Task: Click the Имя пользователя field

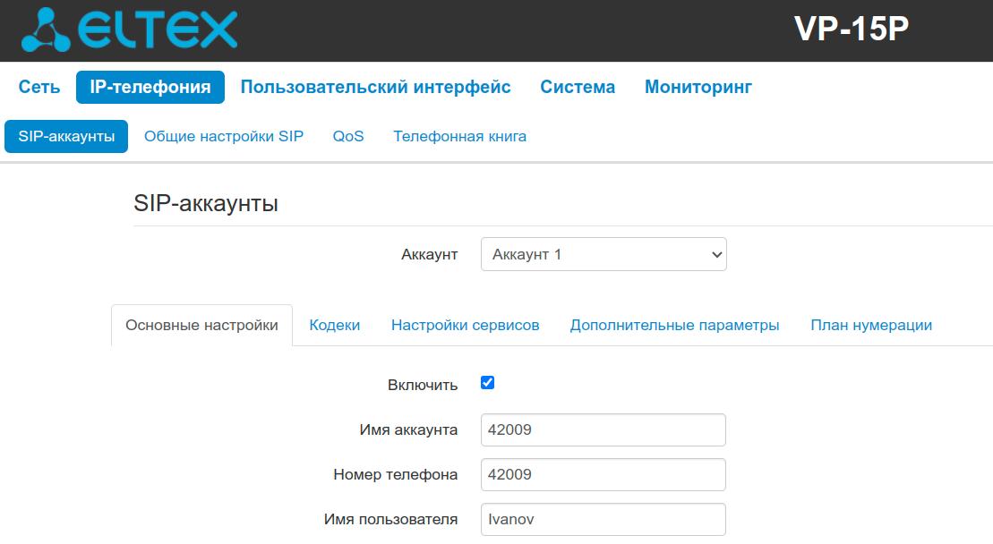Action: click(x=603, y=519)
